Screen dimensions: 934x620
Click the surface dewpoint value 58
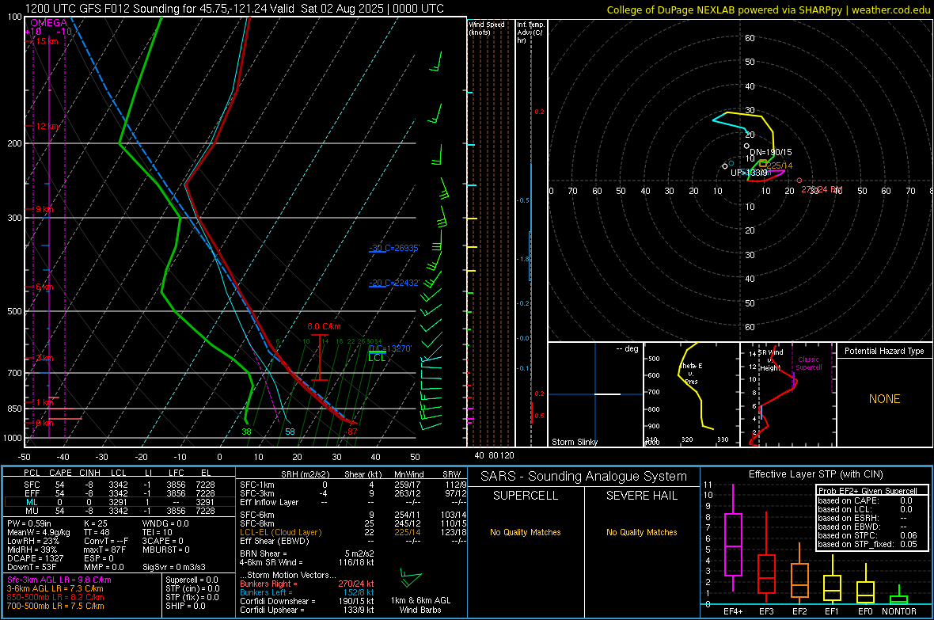[290, 432]
